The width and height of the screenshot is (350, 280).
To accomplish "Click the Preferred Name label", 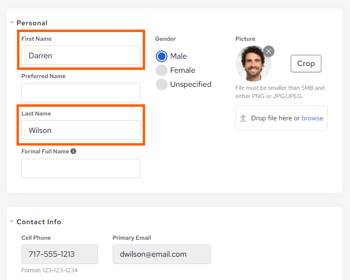I will coord(44,76).
